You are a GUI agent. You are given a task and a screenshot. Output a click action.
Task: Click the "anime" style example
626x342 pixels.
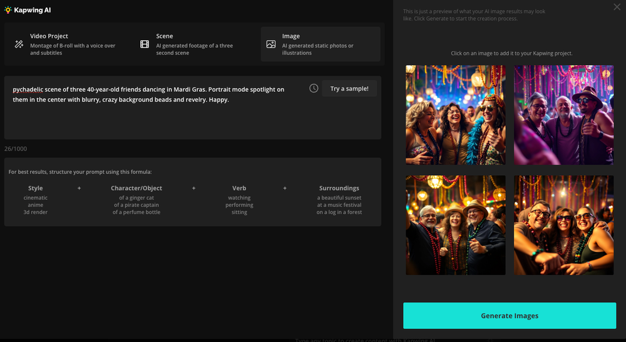pos(36,205)
